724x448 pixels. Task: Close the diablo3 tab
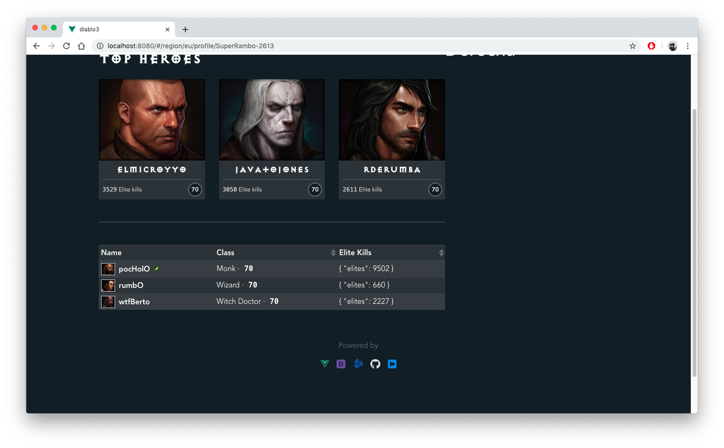[168, 29]
